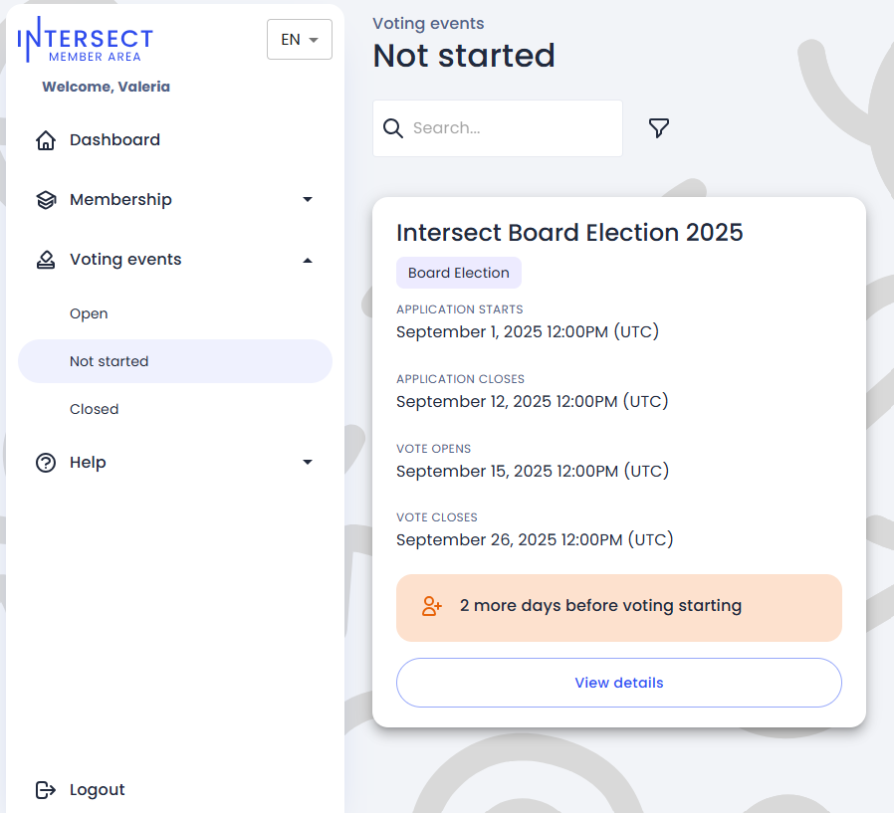Click the Voting events ballot icon
The image size is (894, 813).
point(46,260)
